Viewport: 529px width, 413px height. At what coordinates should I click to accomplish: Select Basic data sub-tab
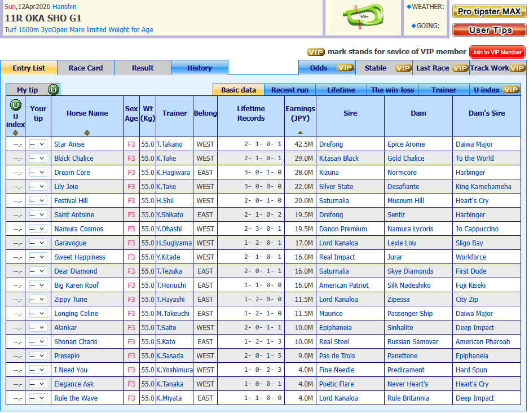[x=239, y=90]
